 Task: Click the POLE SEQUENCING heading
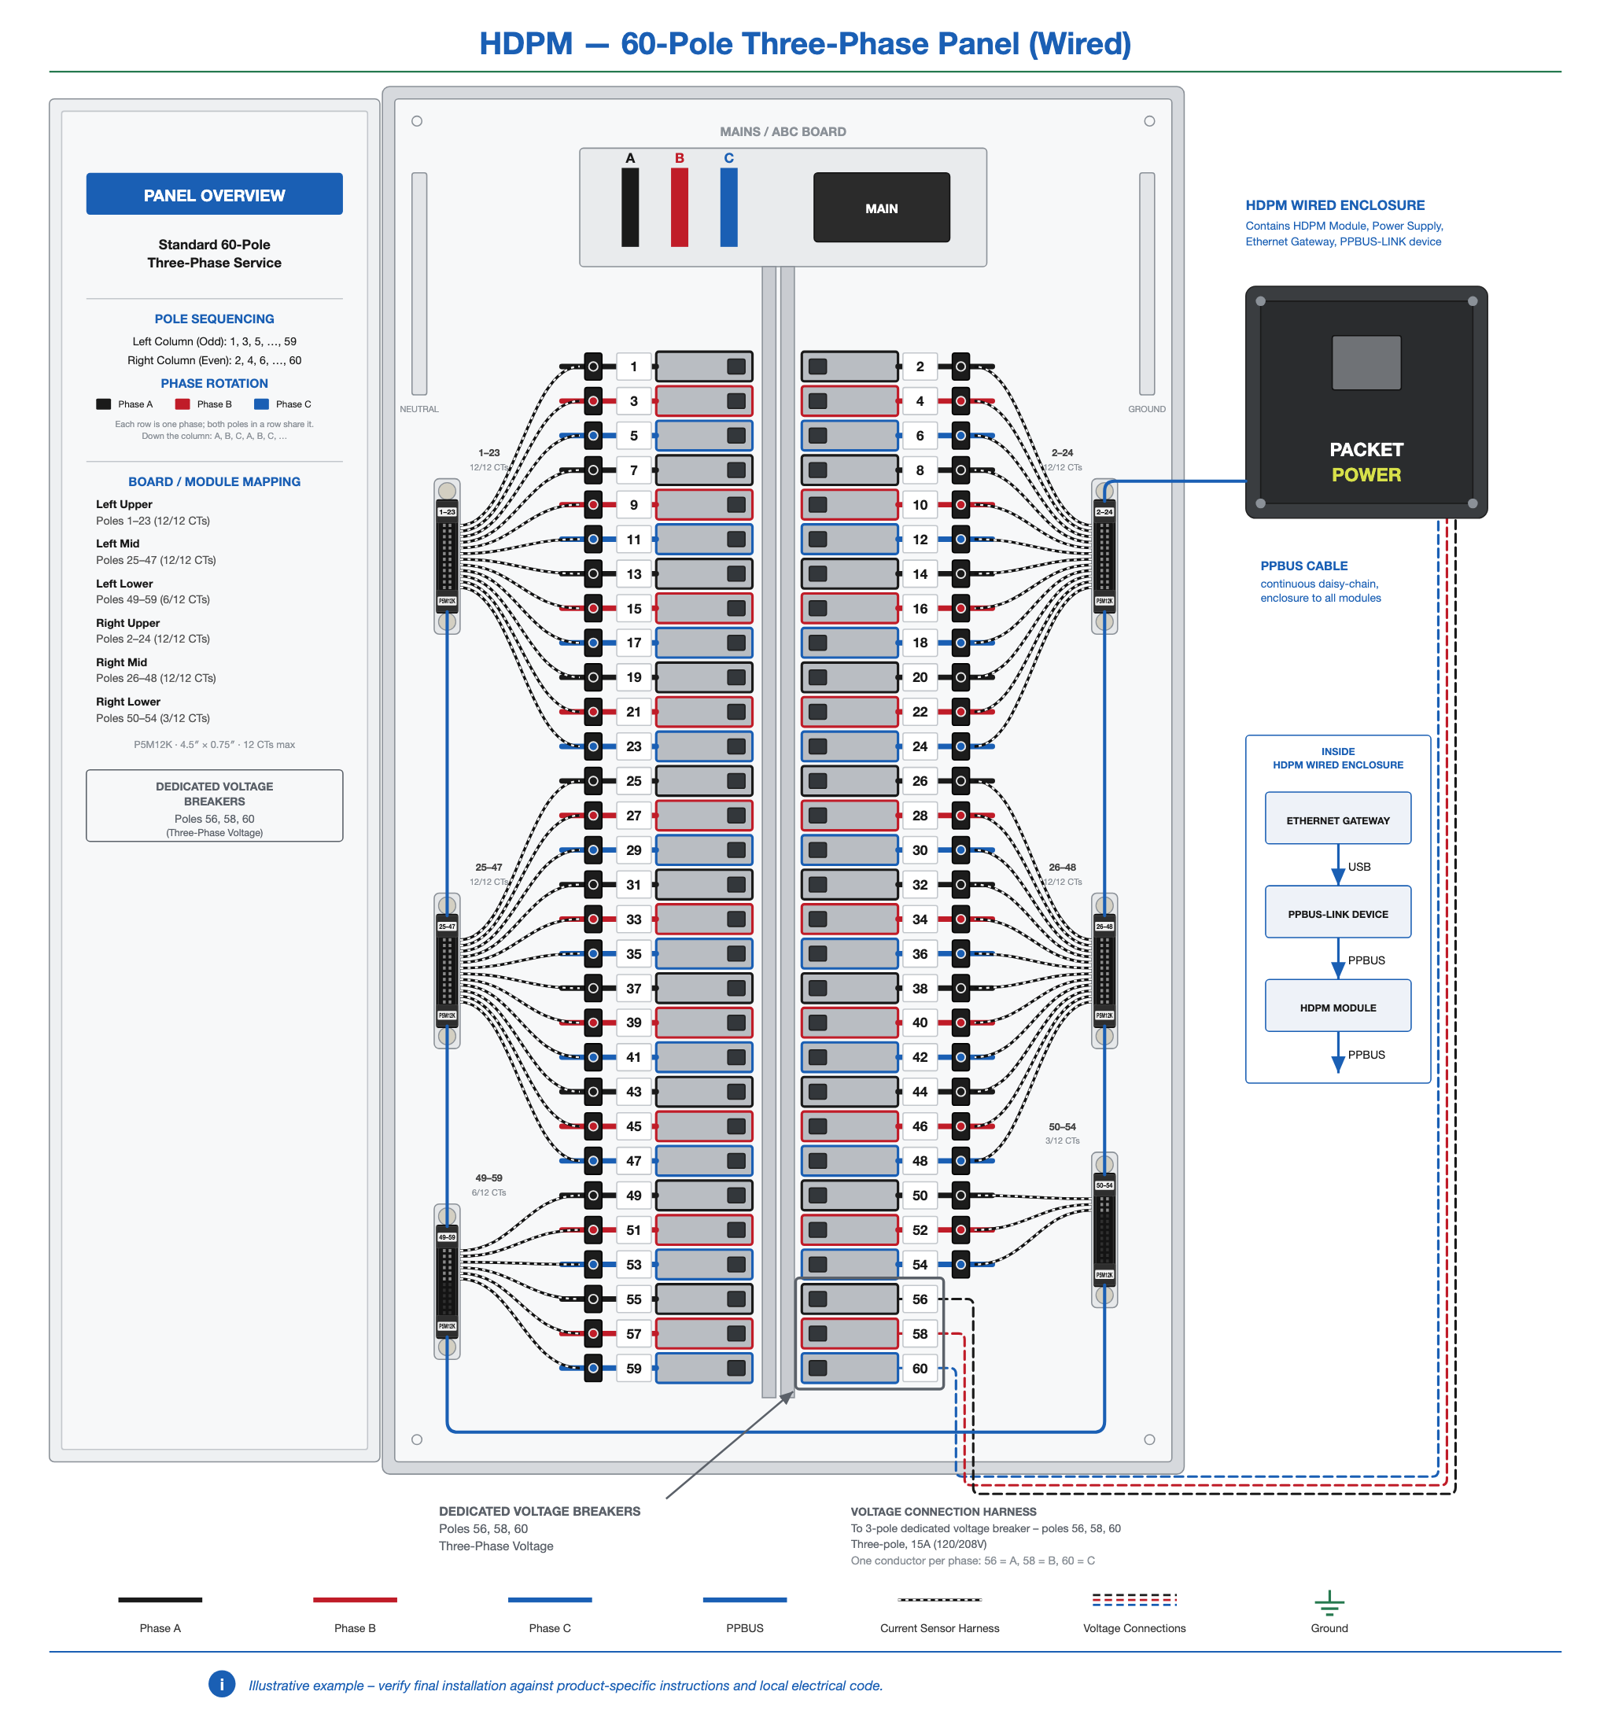coord(214,319)
